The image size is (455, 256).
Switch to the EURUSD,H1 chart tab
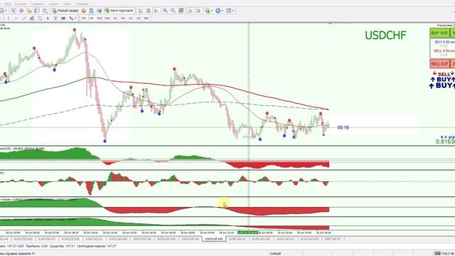(x=47, y=239)
